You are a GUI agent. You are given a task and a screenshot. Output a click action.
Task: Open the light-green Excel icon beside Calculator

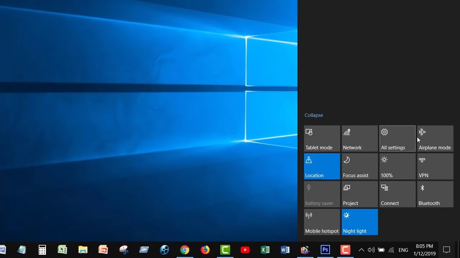click(x=63, y=250)
